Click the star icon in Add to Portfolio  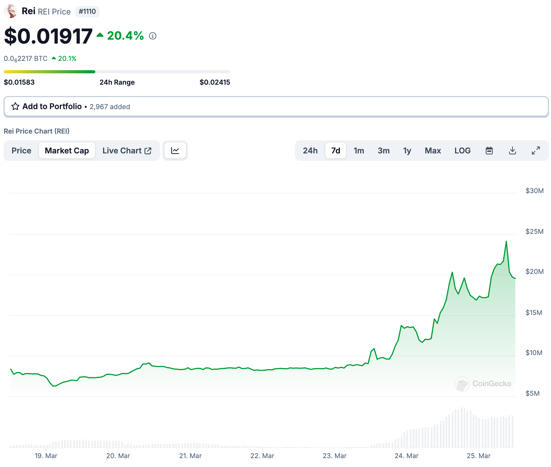pos(15,106)
